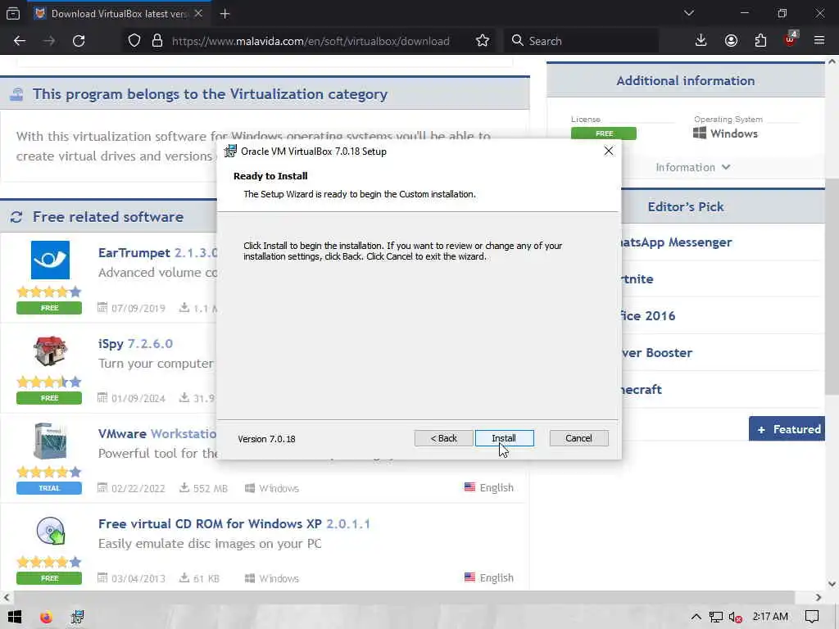
Task: Open the extensions puzzle icon
Action: [x=760, y=41]
